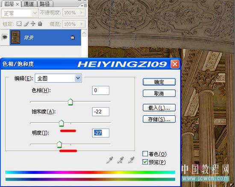Switch to the 通道 channels tab
This screenshot has width=235, height=187.
tap(29, 4)
